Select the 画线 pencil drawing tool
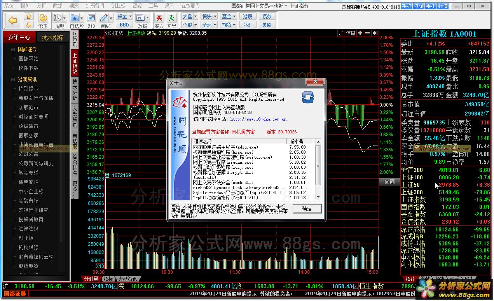Image resolution: width=494 pixels, height=301 pixels. (104, 18)
